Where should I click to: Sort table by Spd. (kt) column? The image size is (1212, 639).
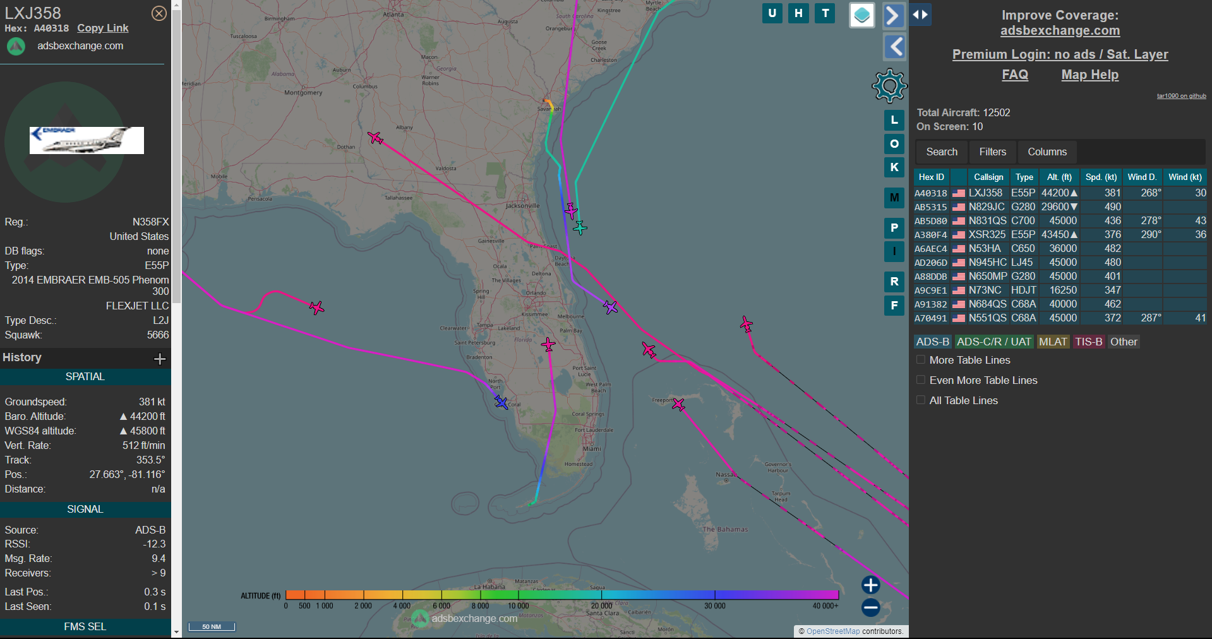[x=1101, y=177]
